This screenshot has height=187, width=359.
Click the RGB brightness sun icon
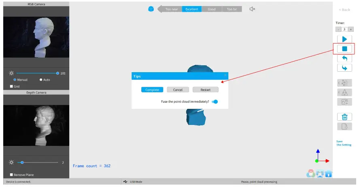coord(11,73)
